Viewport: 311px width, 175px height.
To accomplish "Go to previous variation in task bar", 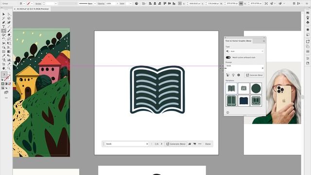I will [x=152, y=144].
